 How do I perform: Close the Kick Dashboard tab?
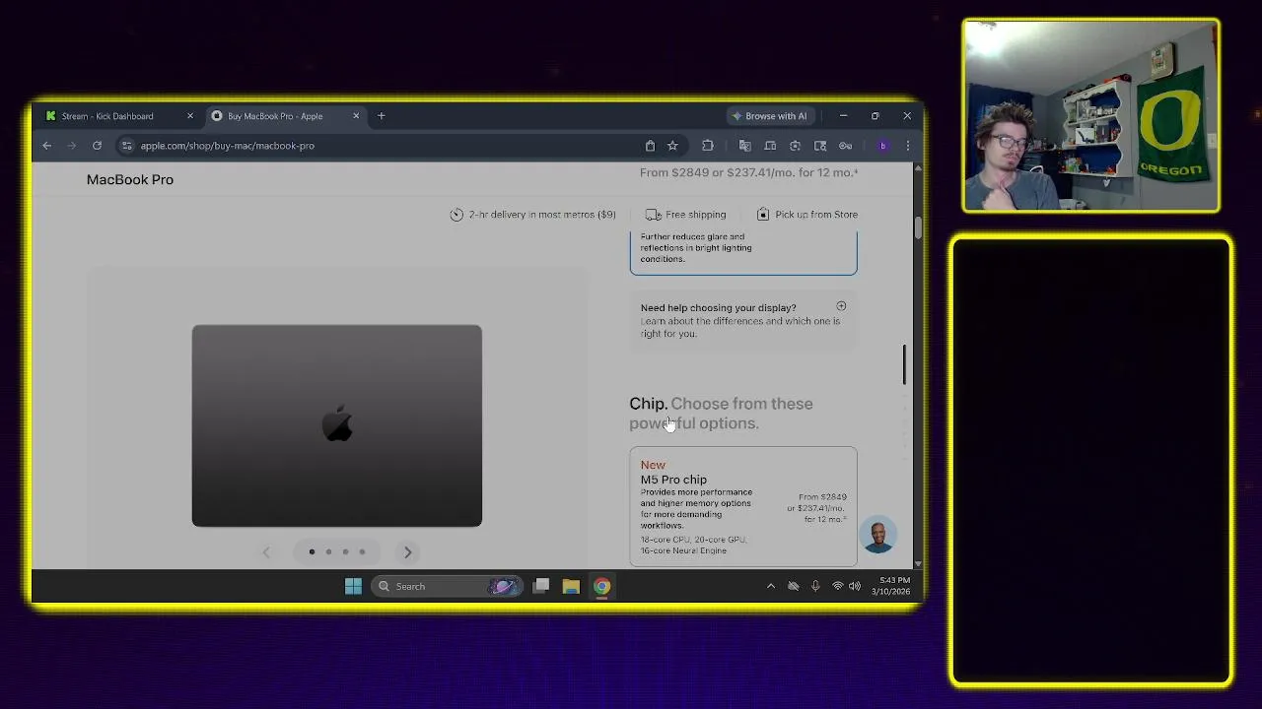coord(190,116)
